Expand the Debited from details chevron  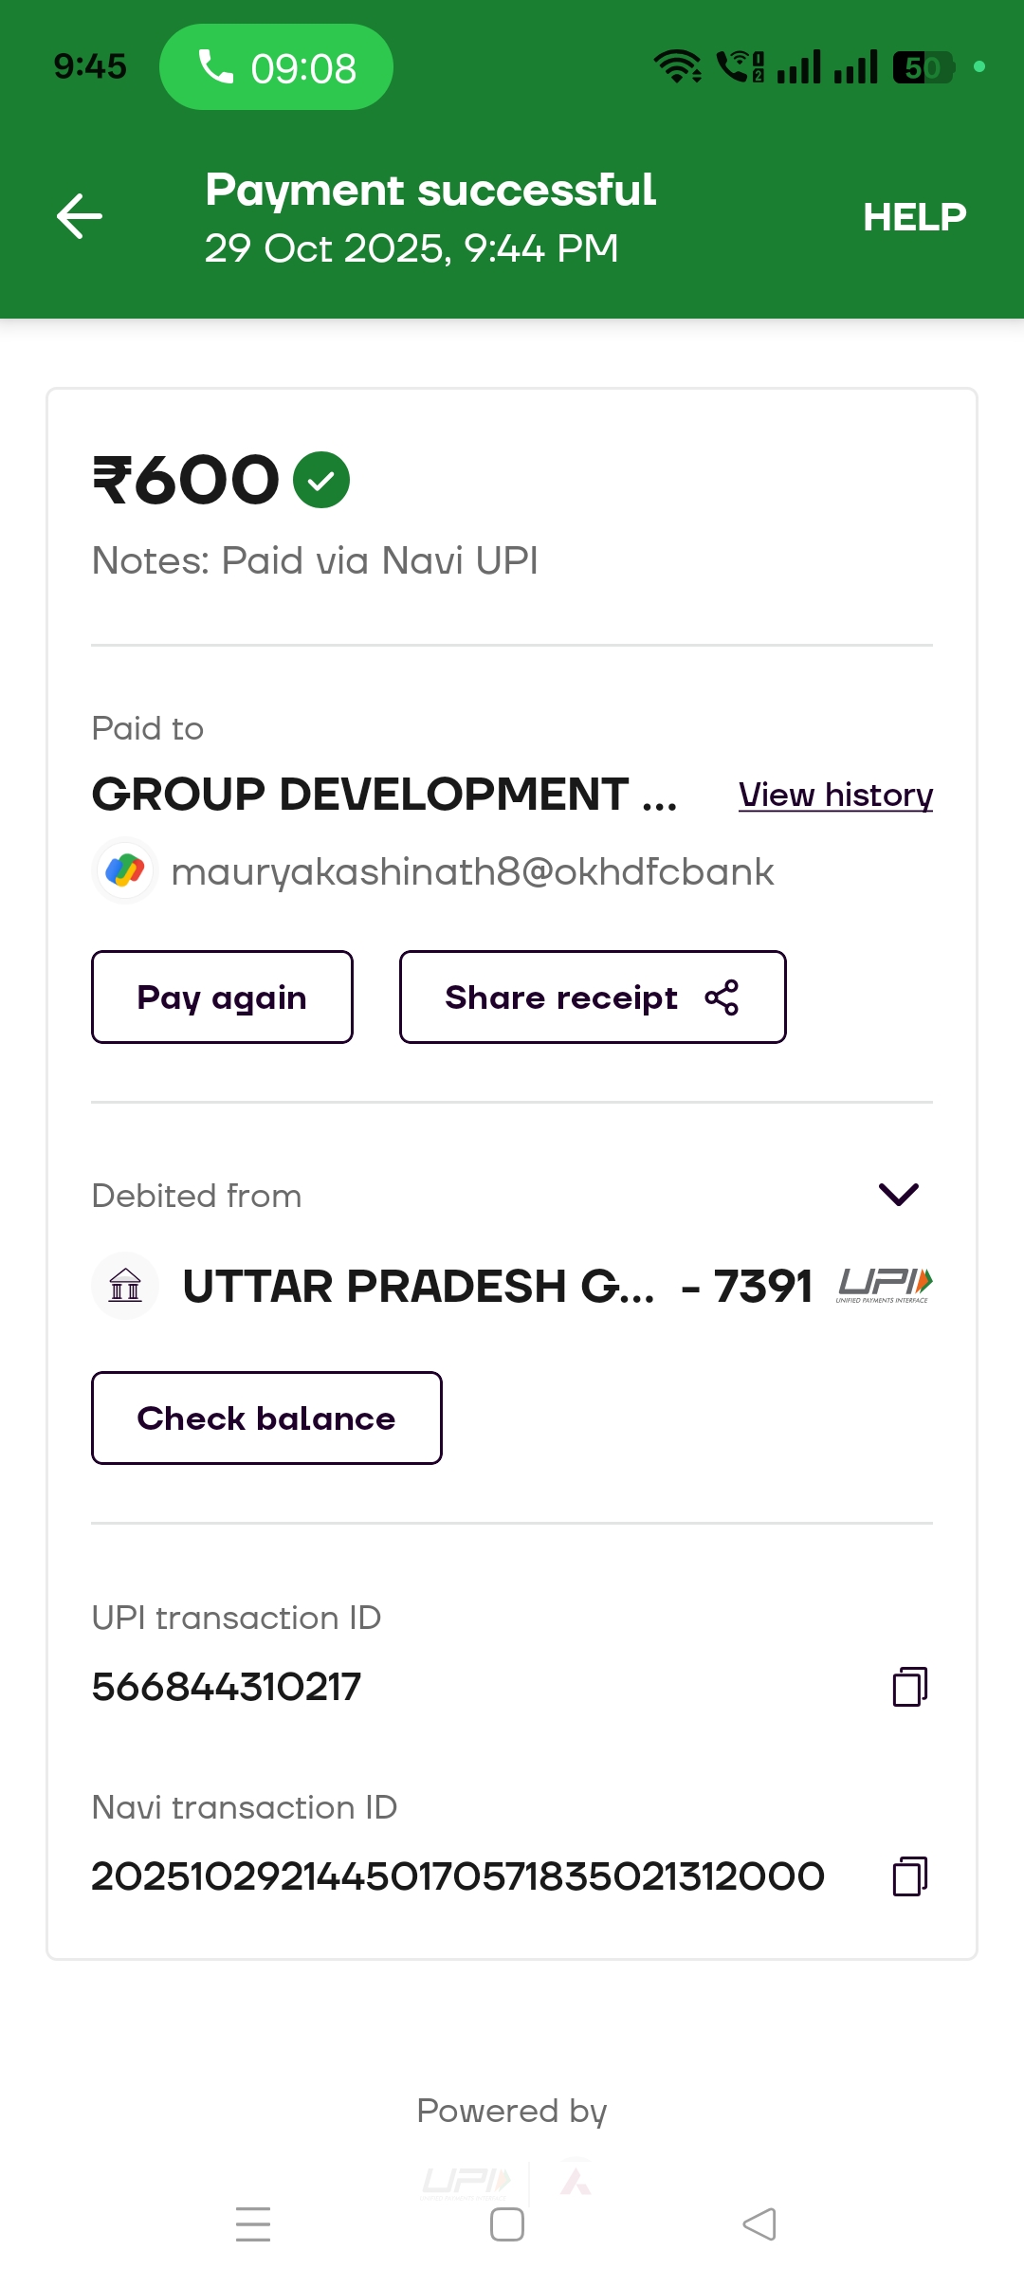[898, 1195]
